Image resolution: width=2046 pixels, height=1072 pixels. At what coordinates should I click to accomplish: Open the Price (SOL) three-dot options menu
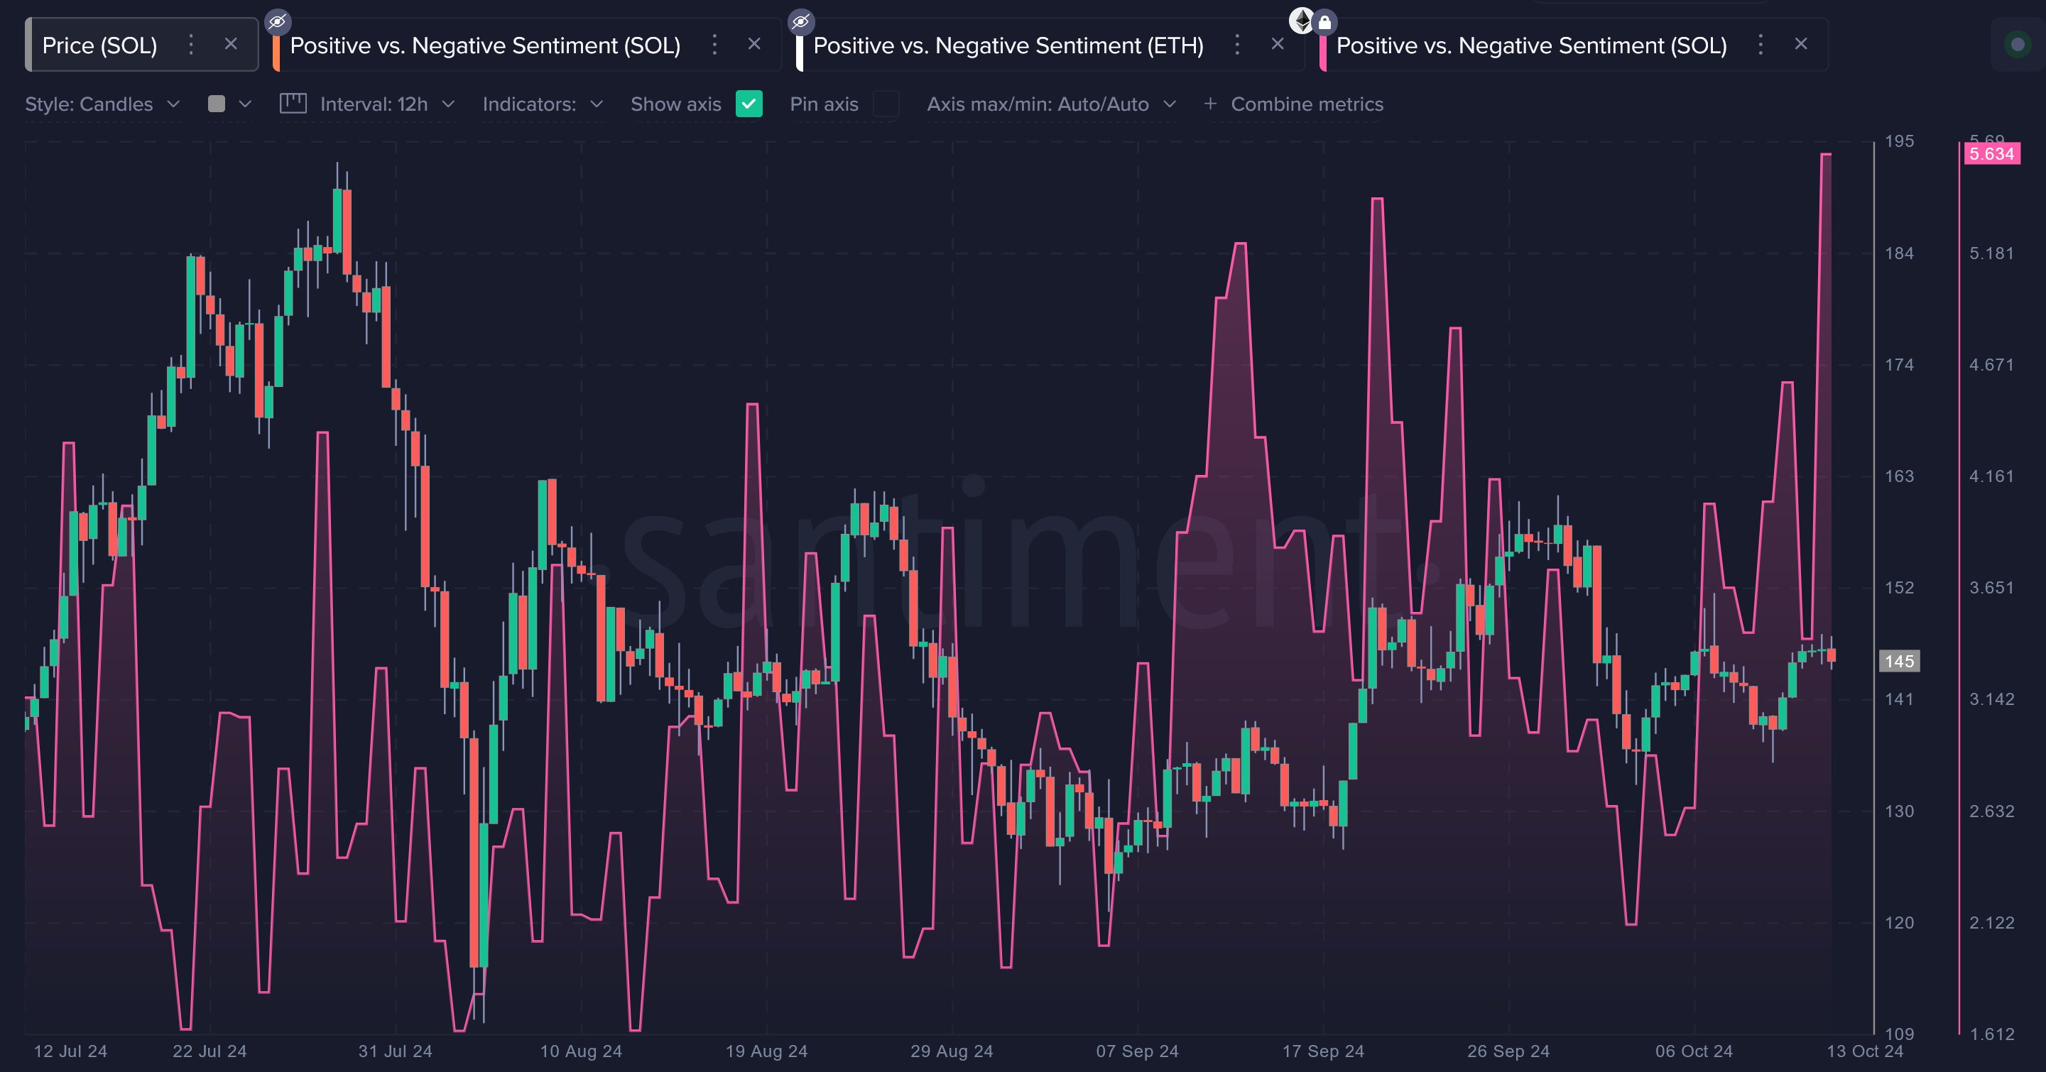tap(190, 45)
